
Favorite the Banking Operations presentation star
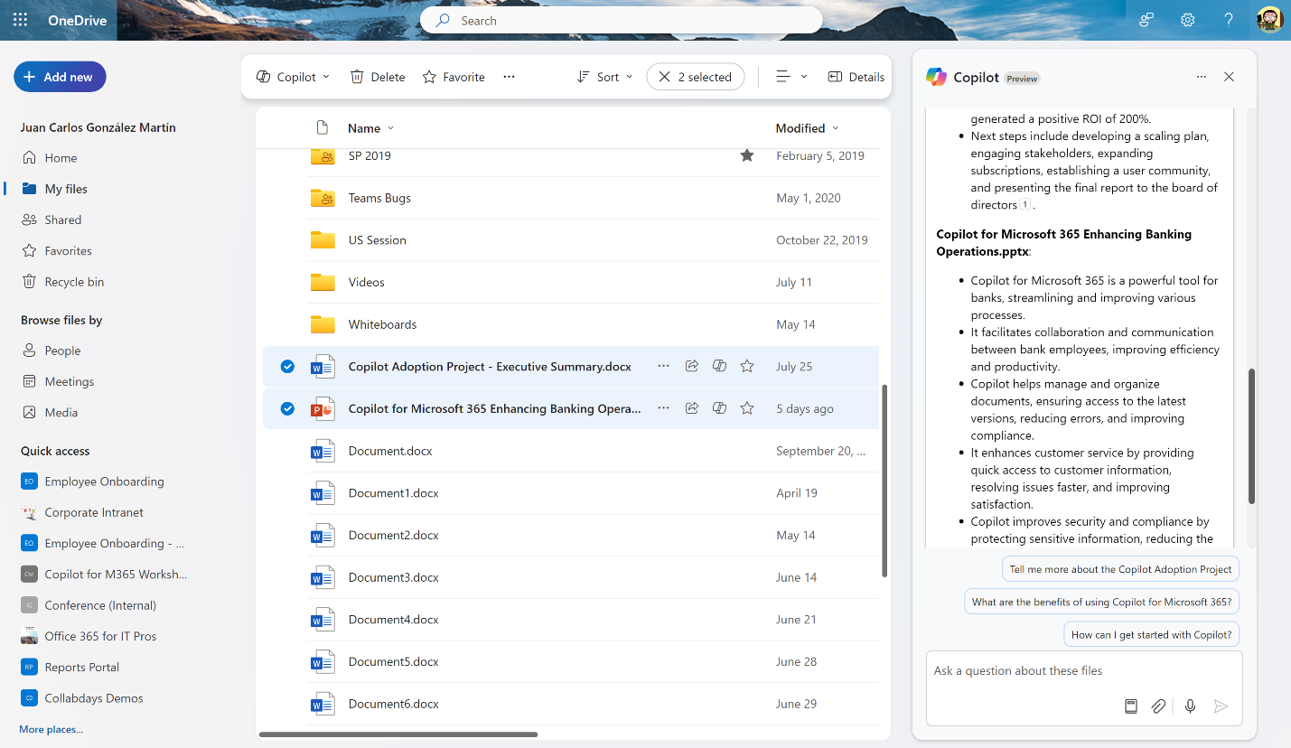(747, 408)
